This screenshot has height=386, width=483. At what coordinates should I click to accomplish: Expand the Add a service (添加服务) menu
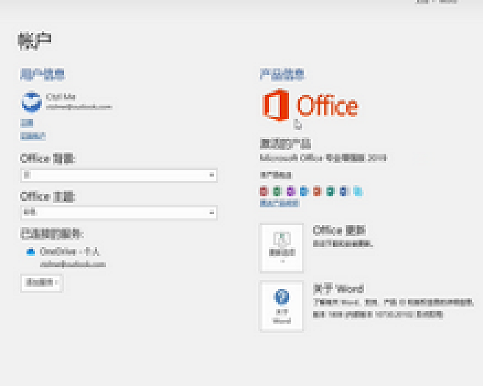click(x=42, y=283)
